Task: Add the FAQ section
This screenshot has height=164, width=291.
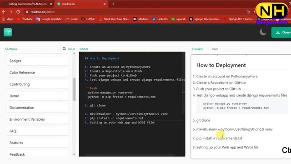Action: [38, 131]
